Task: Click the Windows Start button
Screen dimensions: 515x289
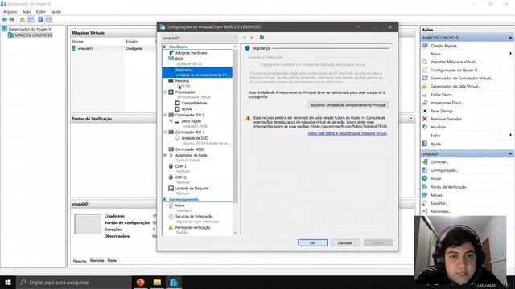Action: click(8, 282)
